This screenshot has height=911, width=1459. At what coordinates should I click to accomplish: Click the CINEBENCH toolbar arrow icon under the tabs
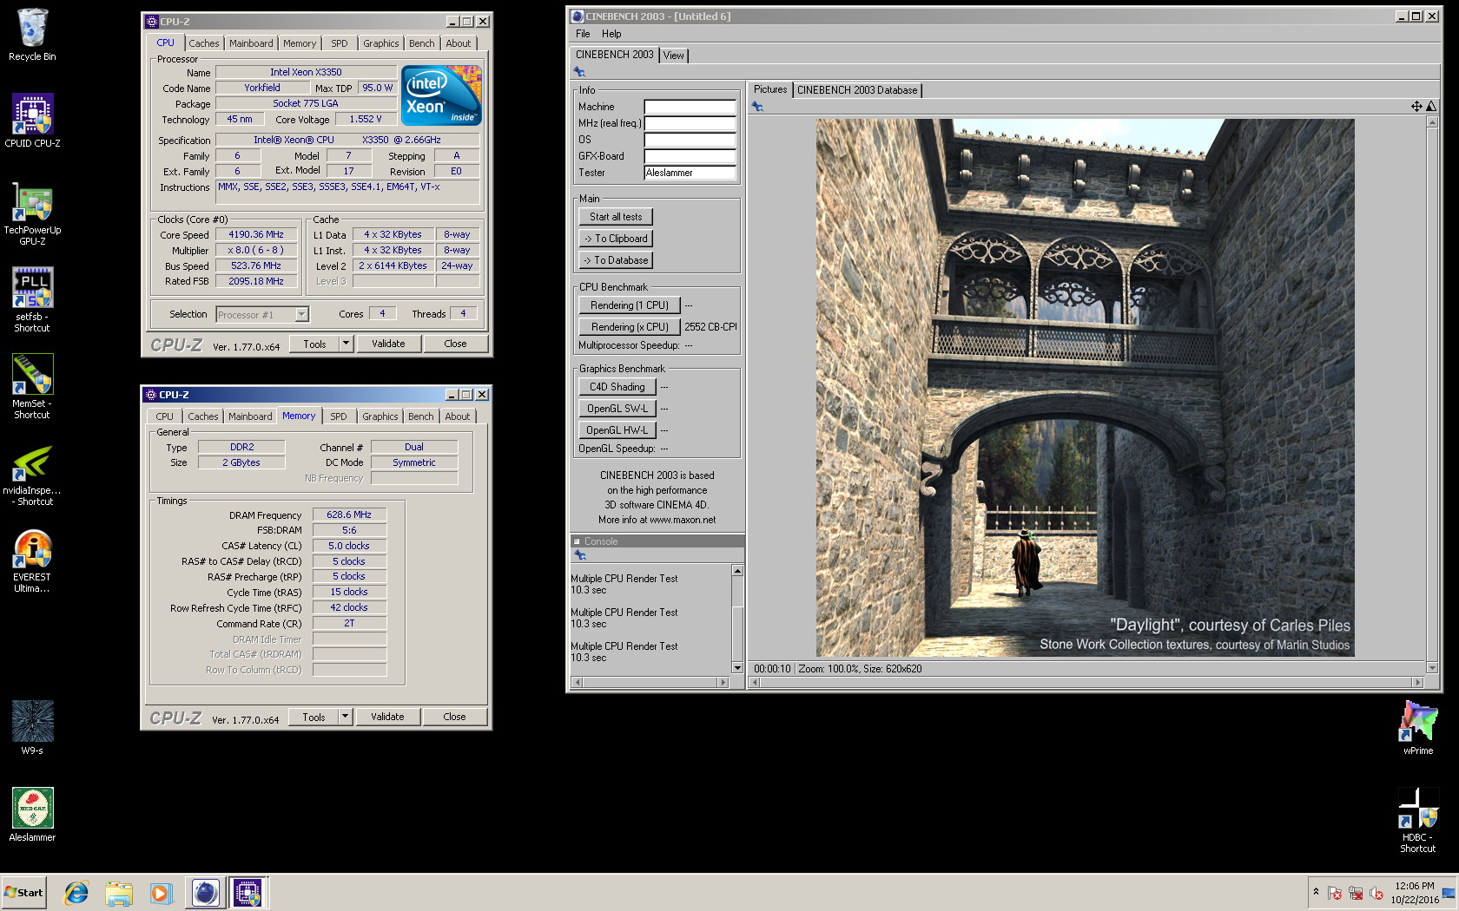tap(580, 72)
